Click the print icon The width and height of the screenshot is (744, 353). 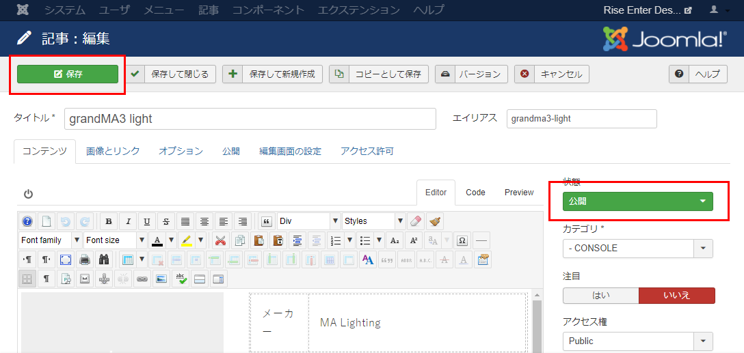tap(85, 259)
